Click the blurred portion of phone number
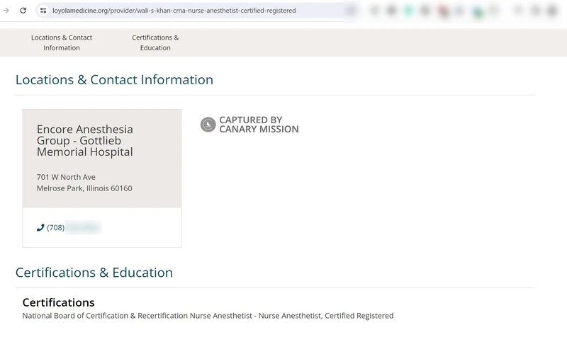 pyautogui.click(x=84, y=228)
